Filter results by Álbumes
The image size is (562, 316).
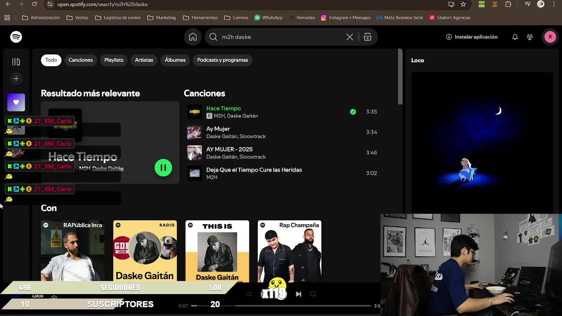pyautogui.click(x=175, y=60)
